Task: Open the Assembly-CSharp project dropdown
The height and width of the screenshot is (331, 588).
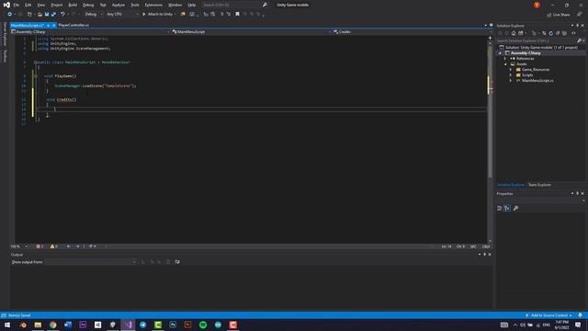Action: click(x=90, y=32)
